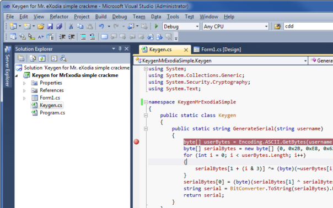Decrease line indent with the outdent icon
The image size is (333, 208).
coord(62,37)
